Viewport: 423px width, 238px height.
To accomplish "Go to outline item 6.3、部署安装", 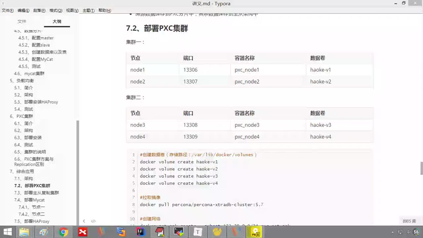I will (x=28, y=138).
